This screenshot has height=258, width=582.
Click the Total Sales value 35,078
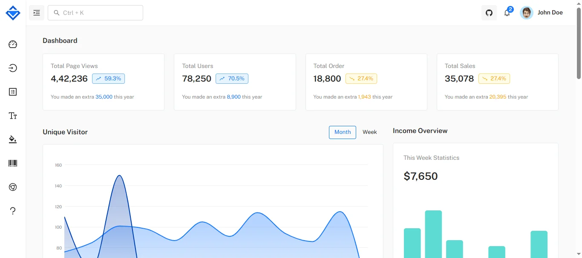pyautogui.click(x=459, y=79)
